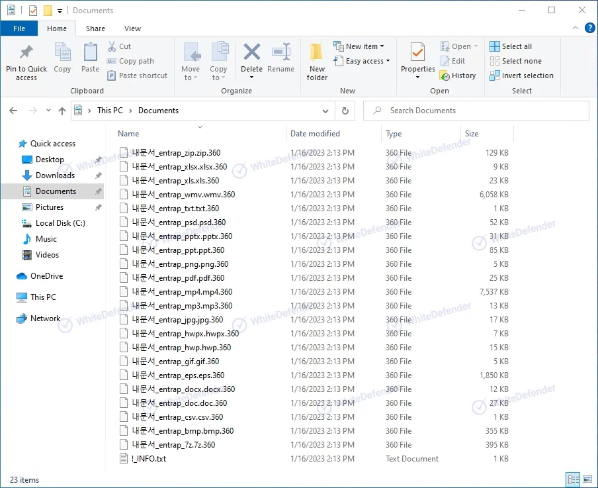
Task: Click the Rename icon in ribbon
Action: click(281, 53)
